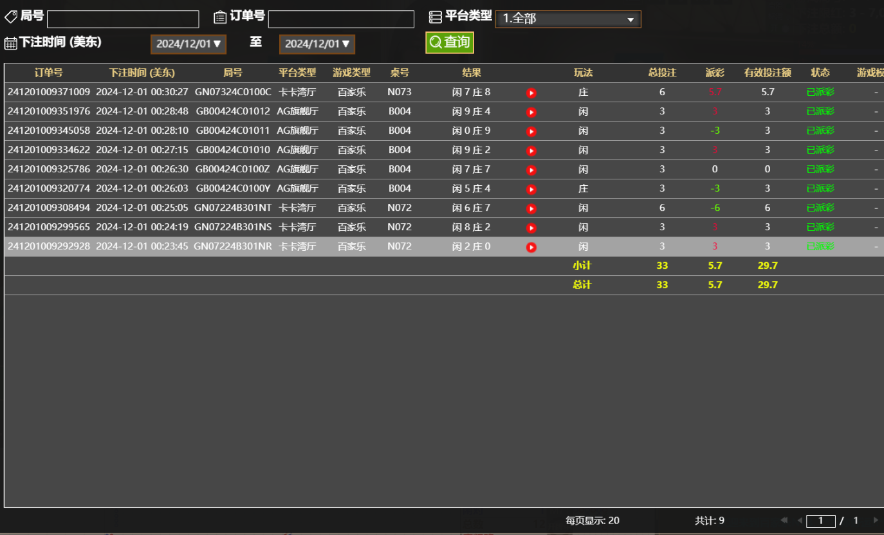Select the 状态 column header
The width and height of the screenshot is (884, 535).
(820, 73)
